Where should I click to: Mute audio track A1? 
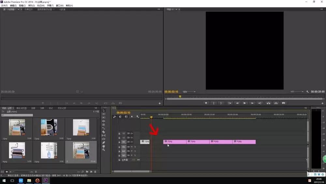[132, 147]
